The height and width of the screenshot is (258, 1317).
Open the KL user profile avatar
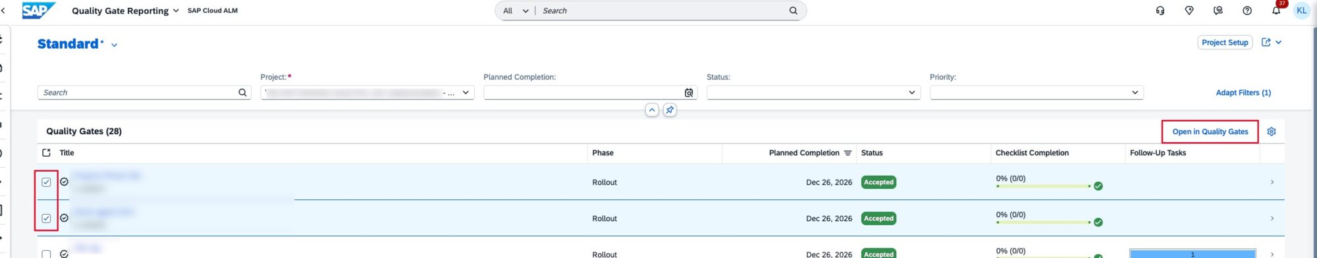point(1301,11)
